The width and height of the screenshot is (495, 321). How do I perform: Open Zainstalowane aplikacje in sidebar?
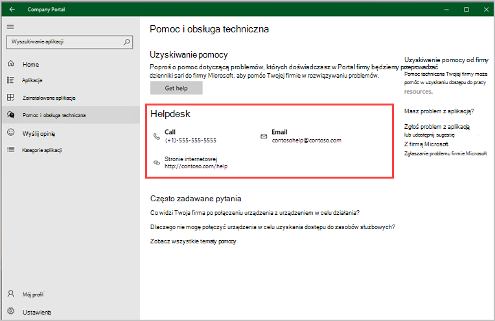point(71,98)
